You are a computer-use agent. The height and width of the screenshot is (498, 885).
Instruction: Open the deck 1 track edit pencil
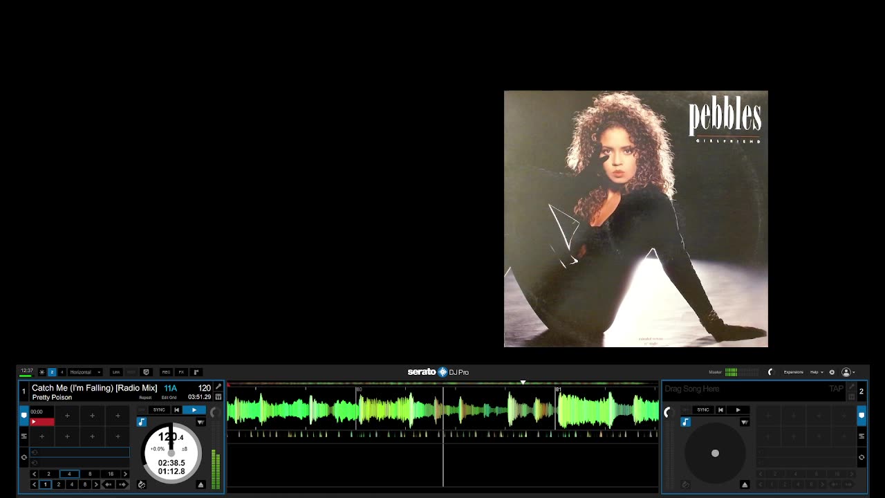[218, 387]
